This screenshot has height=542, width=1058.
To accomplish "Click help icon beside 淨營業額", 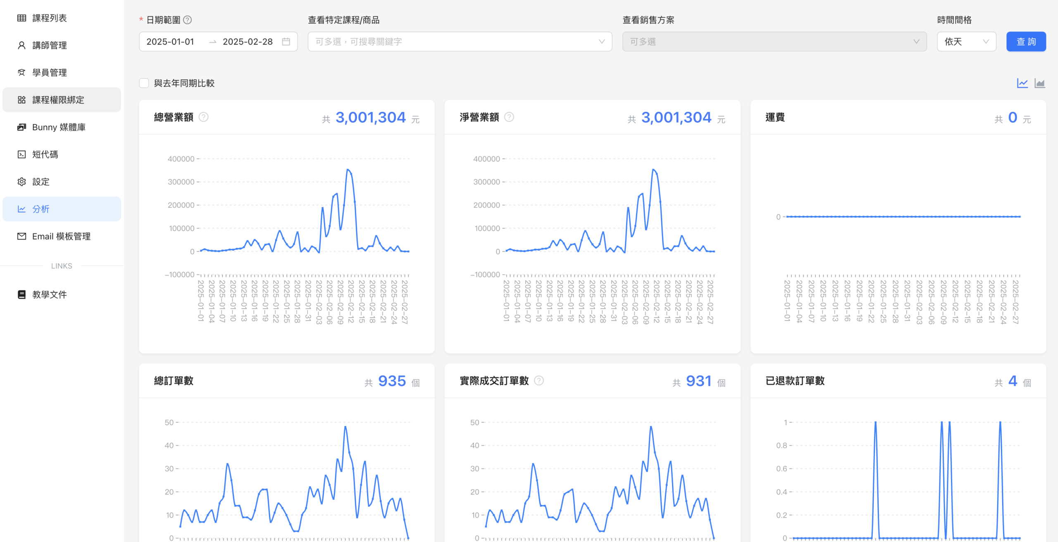I will (x=509, y=117).
